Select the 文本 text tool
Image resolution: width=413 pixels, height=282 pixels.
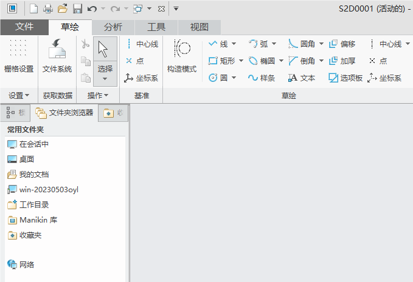point(302,78)
